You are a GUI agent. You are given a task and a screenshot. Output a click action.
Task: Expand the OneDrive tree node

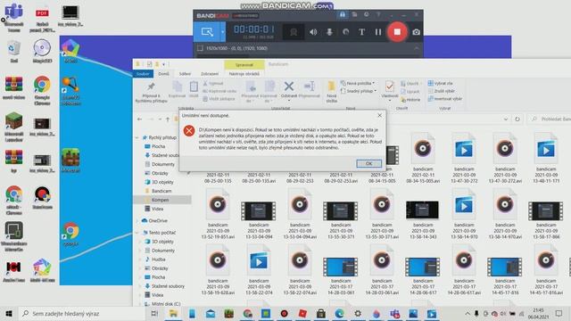coord(137,220)
